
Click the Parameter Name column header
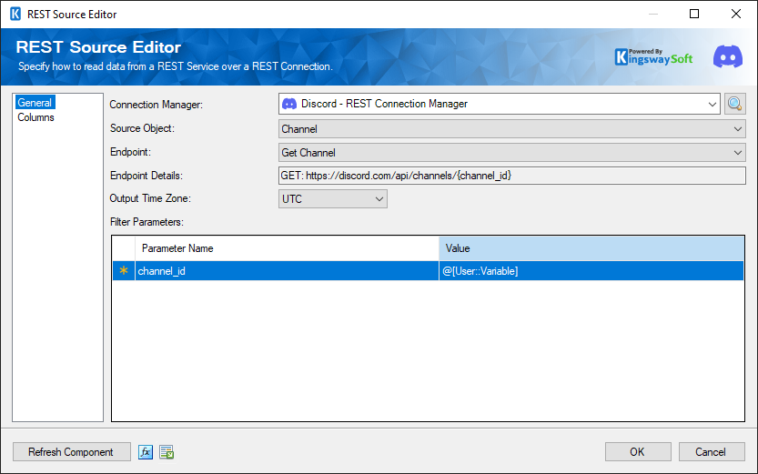[287, 248]
